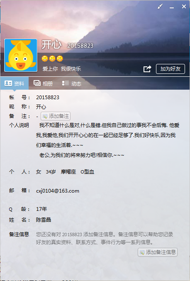
Task: Minimize the profile window
Action: tap(172, 7)
